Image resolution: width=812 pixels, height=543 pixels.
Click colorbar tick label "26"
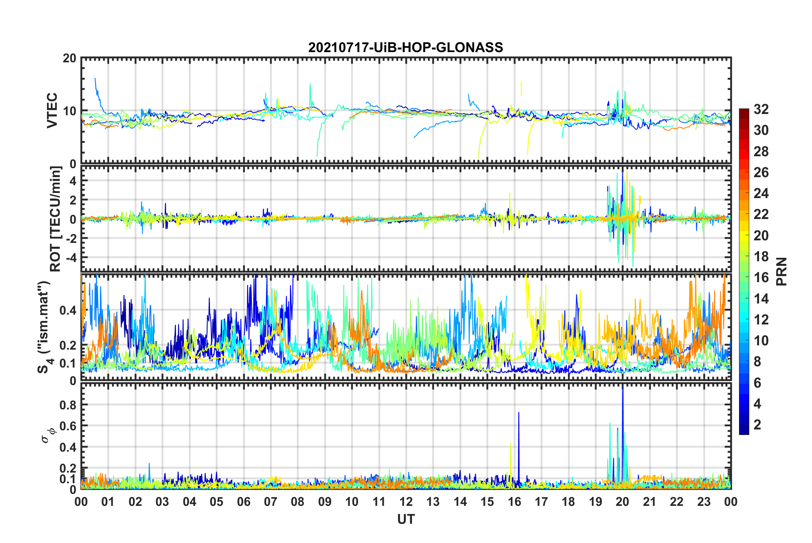click(x=761, y=172)
